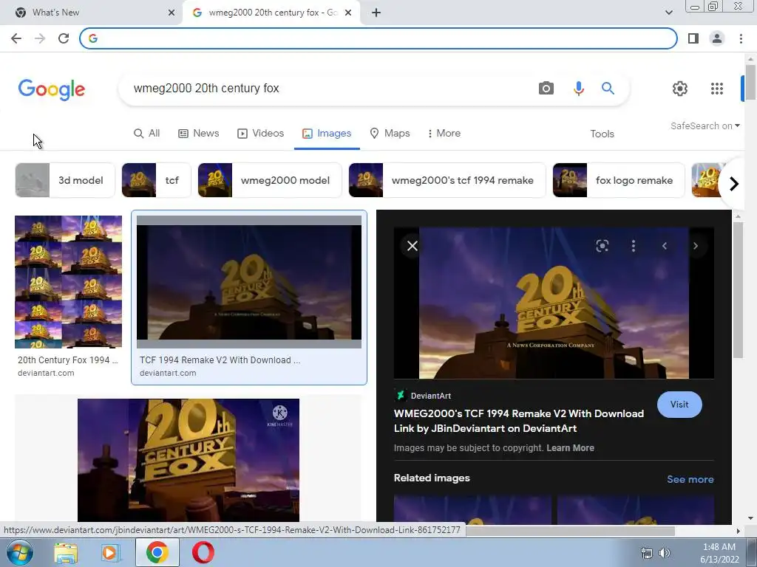The image size is (757, 567).
Task: Expand the More search options
Action: pyautogui.click(x=444, y=134)
